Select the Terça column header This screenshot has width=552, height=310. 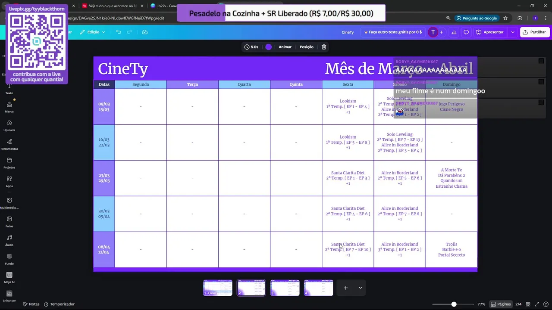(192, 84)
